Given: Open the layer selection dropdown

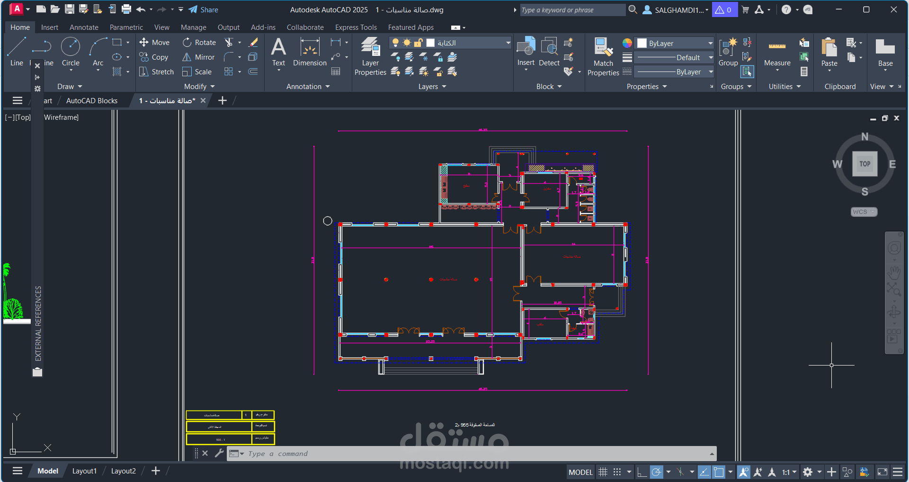Looking at the screenshot, I should (x=450, y=43).
